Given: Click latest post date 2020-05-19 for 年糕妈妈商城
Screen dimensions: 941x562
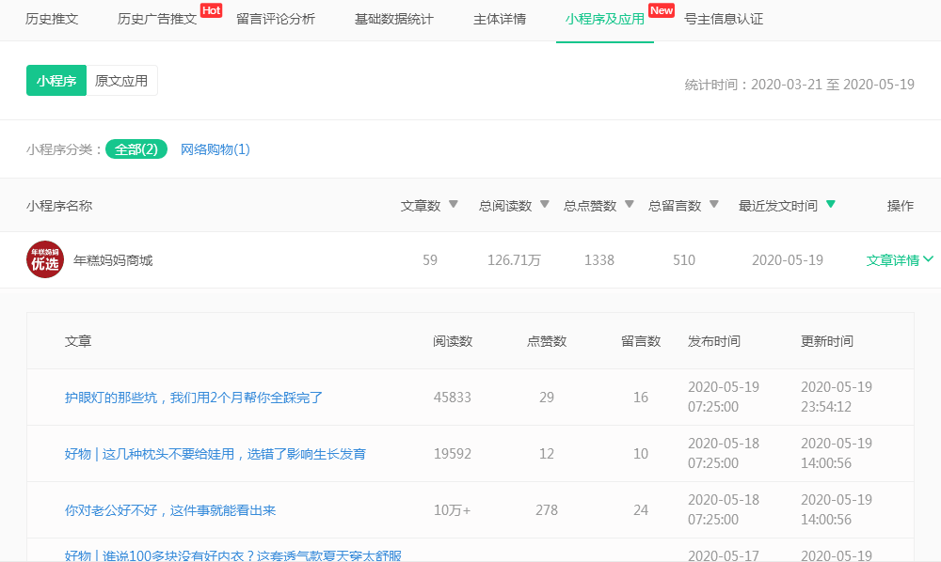Looking at the screenshot, I should tap(788, 260).
